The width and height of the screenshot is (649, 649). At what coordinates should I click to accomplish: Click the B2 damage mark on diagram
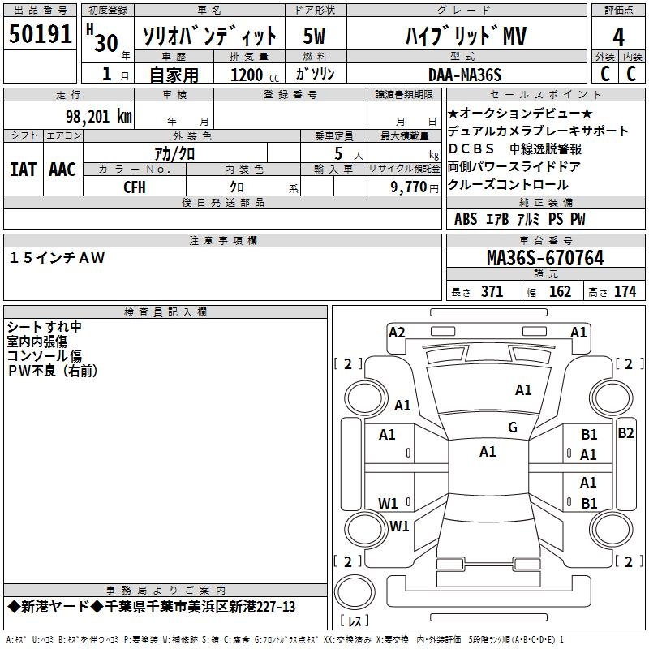tap(625, 433)
